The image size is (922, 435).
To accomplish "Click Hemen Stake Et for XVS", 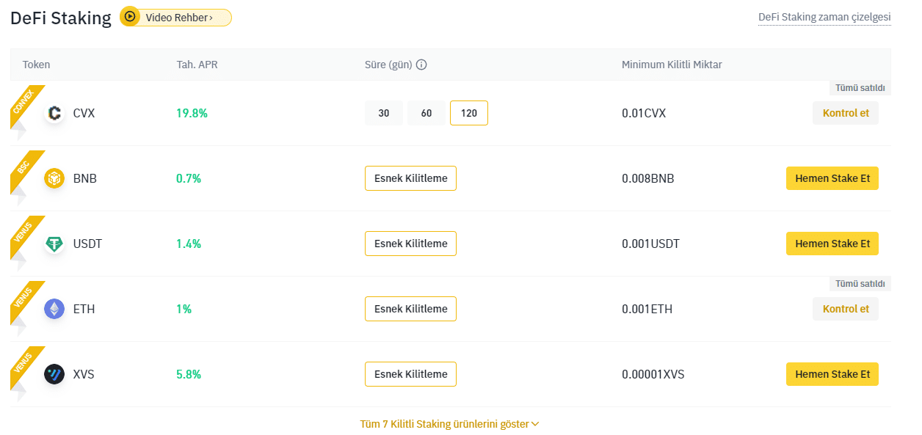I will click(832, 374).
